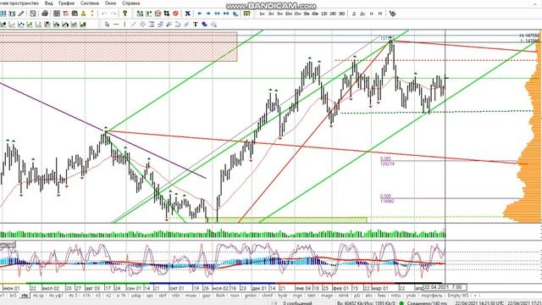Select the text label T tool
The height and width of the screenshot is (305, 542).
pyautogui.click(x=196, y=25)
